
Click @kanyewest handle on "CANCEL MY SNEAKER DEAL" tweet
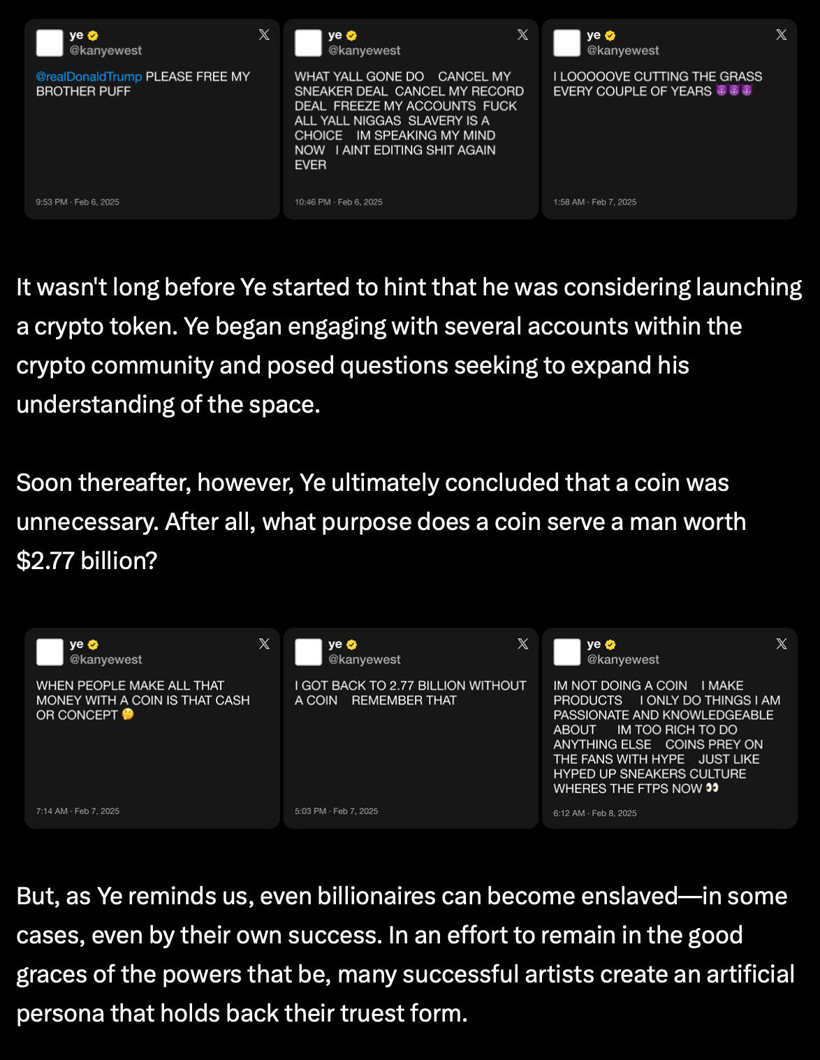(364, 50)
